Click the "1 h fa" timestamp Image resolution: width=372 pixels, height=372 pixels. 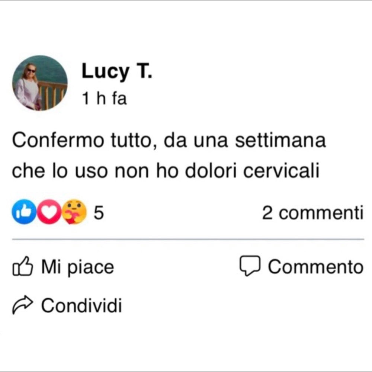click(x=104, y=99)
